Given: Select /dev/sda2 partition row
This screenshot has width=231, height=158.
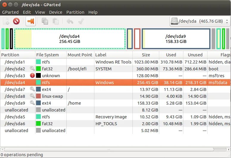Looking at the screenshot, I should 115,69.
